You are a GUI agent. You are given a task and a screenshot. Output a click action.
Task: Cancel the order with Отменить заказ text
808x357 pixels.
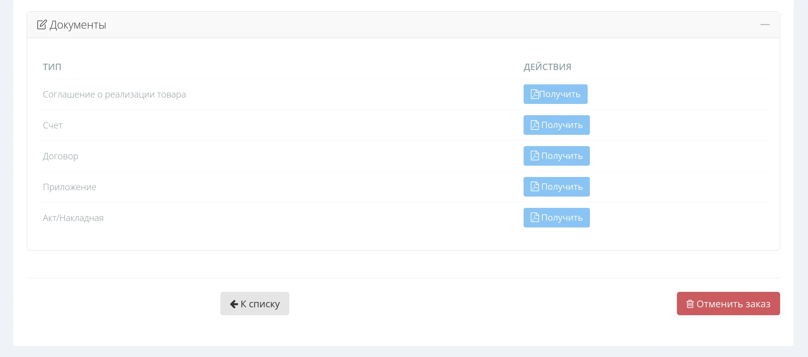733,304
